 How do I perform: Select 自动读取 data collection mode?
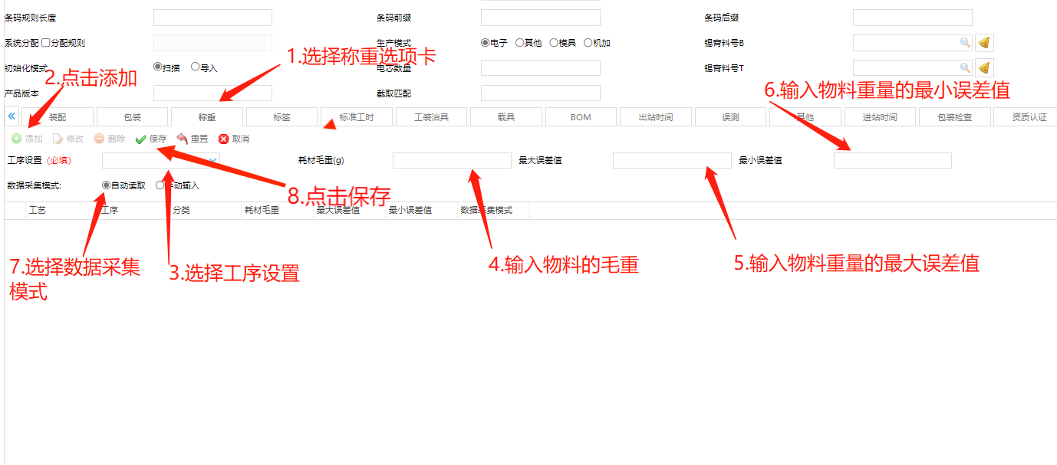coord(106,185)
